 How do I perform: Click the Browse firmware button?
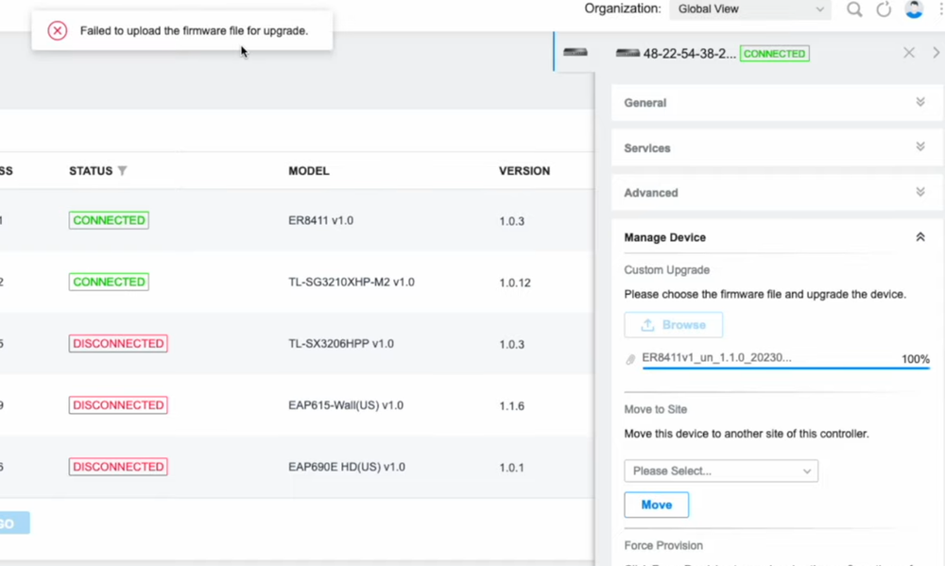click(673, 325)
